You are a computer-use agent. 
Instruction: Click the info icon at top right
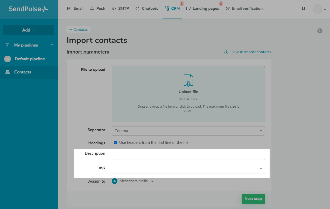pos(320,31)
